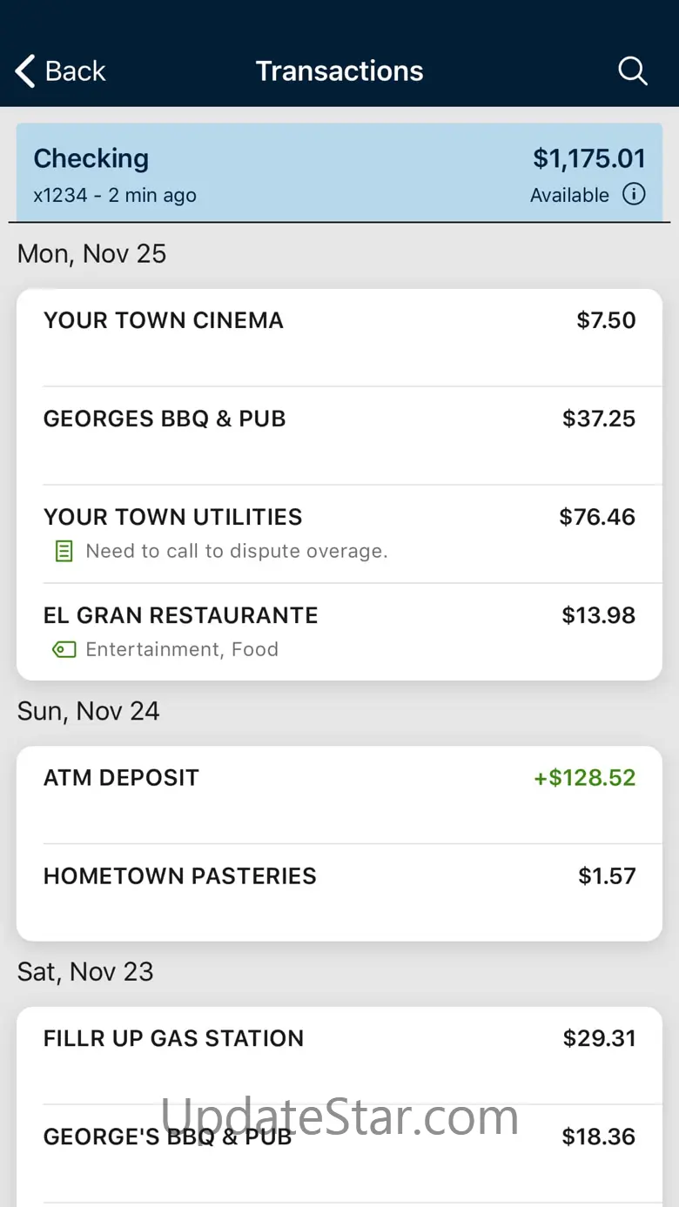
Task: Tap the note icon under Your Town Utilities
Action: pyautogui.click(x=64, y=551)
